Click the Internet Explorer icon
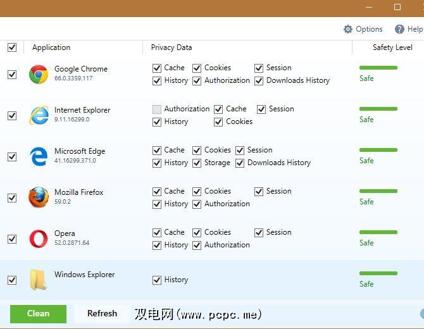 pyautogui.click(x=39, y=116)
